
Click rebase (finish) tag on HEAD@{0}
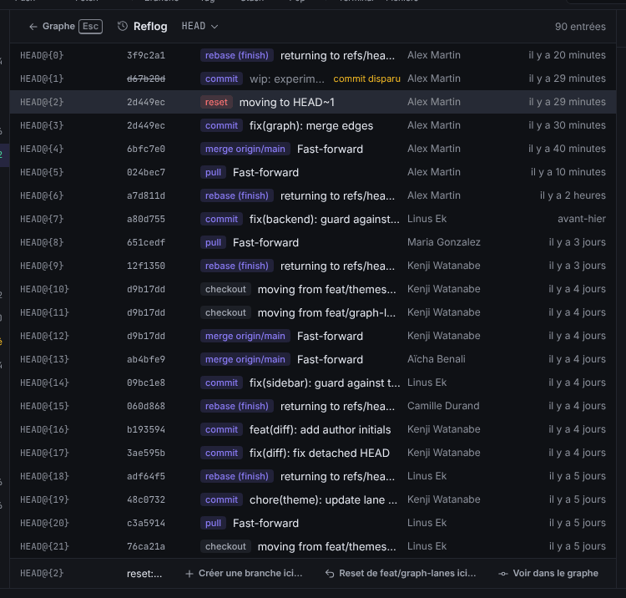point(237,55)
